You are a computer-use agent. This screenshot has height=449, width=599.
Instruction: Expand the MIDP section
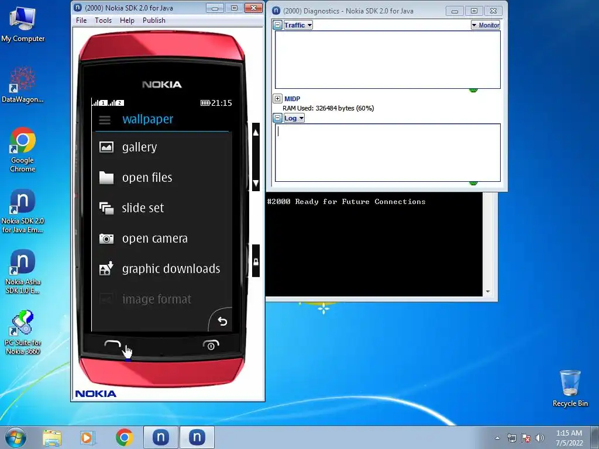pos(278,99)
